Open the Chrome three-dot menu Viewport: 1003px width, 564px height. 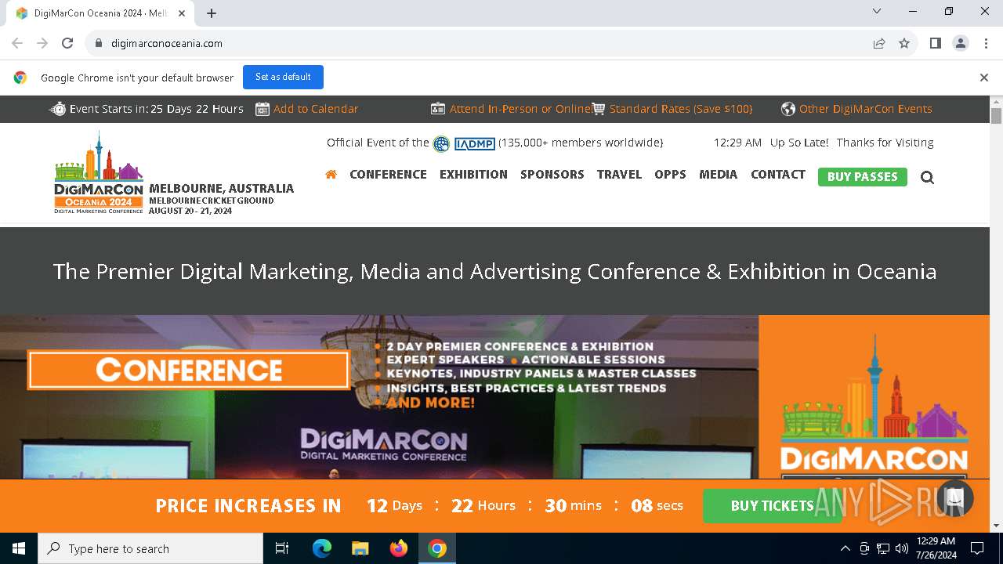pos(986,43)
